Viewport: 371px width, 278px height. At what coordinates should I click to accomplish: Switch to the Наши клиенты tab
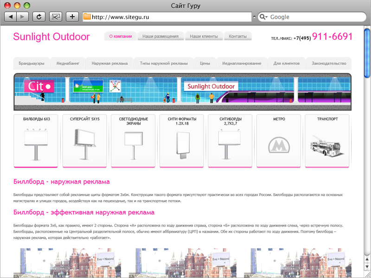(204, 37)
